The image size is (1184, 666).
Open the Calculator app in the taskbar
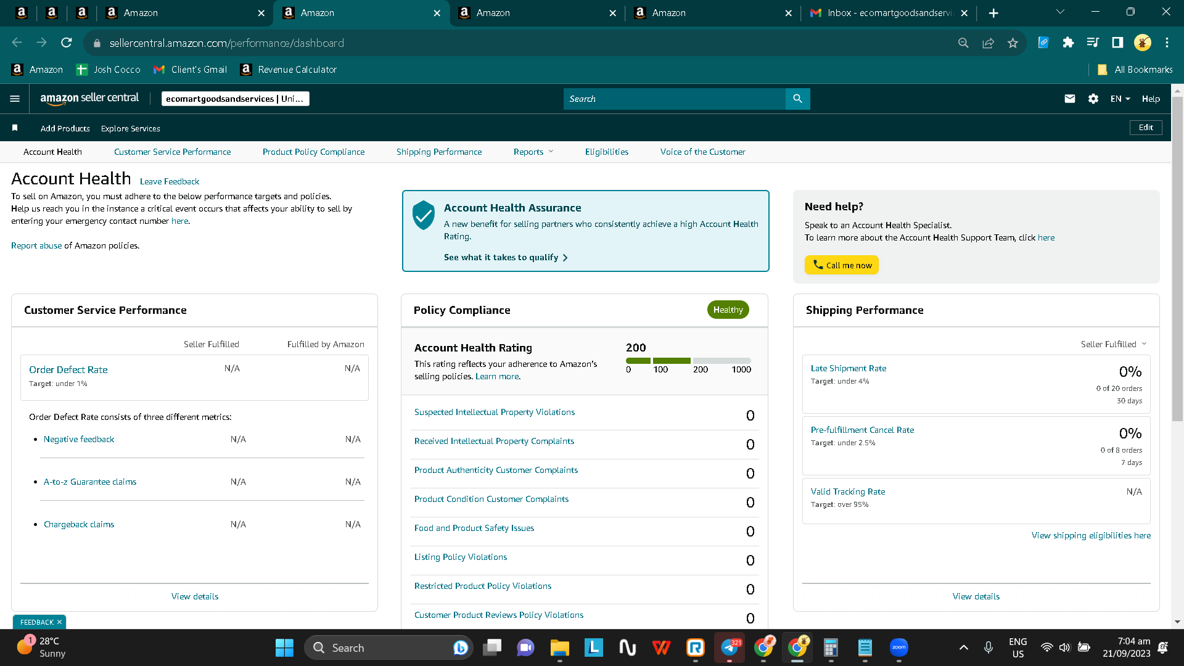(x=831, y=647)
